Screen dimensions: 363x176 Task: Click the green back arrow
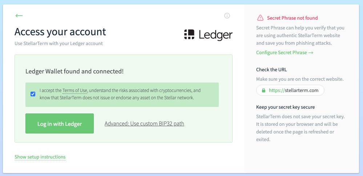tap(19, 16)
